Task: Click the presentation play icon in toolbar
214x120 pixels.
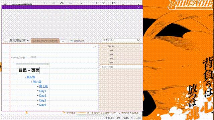Action: 103,3
